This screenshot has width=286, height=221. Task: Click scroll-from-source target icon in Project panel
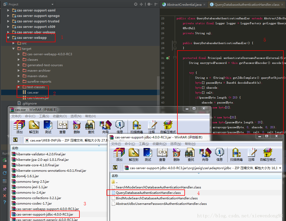click(136, 4)
